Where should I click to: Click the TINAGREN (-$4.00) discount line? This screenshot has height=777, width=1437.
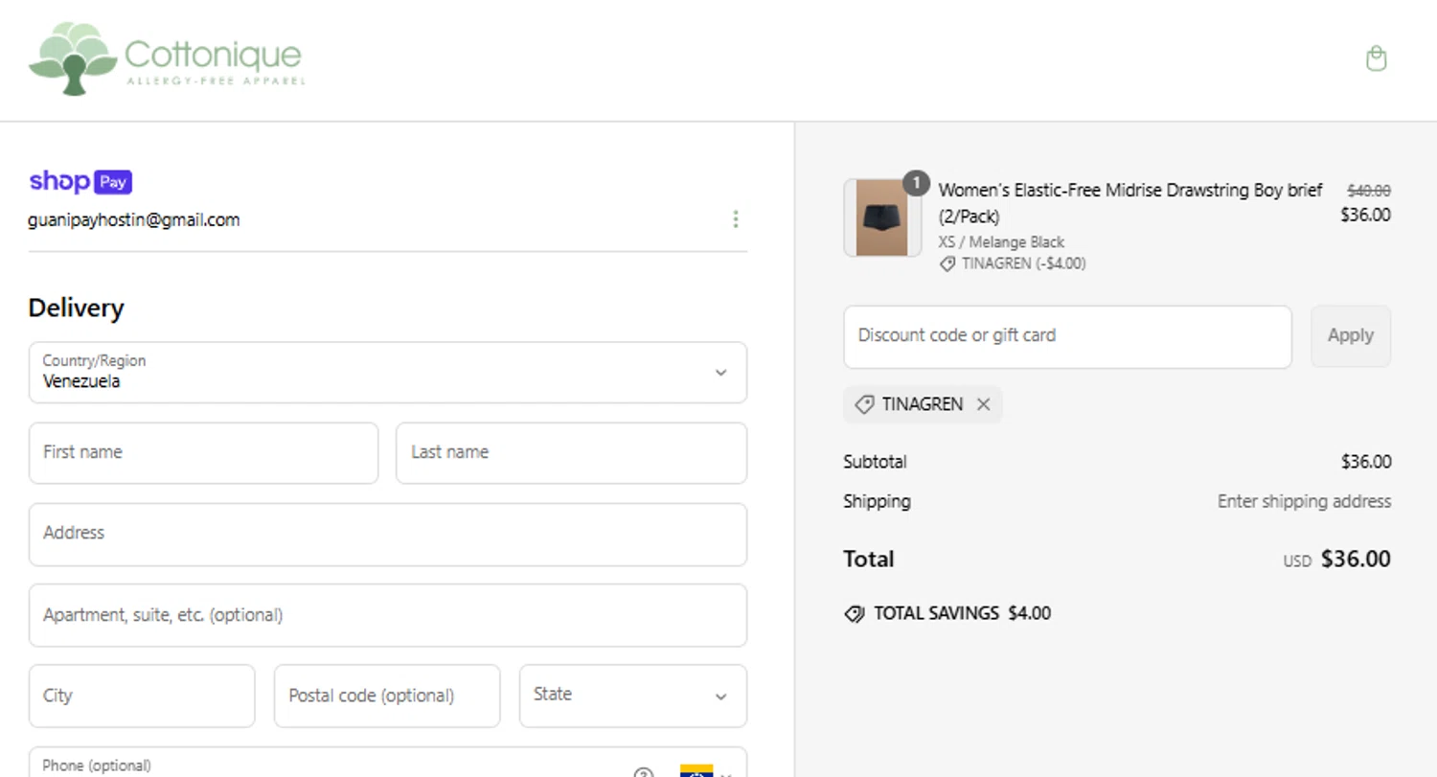point(1013,263)
